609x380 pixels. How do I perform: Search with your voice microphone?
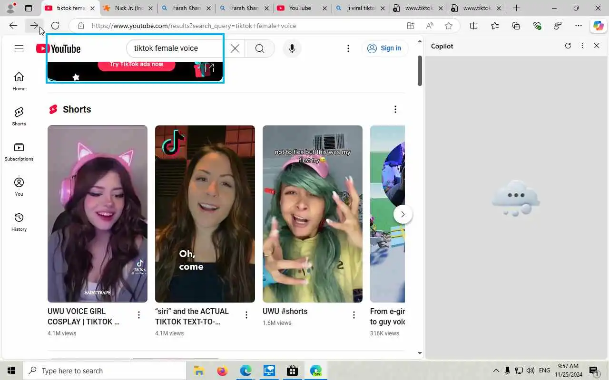point(292,48)
